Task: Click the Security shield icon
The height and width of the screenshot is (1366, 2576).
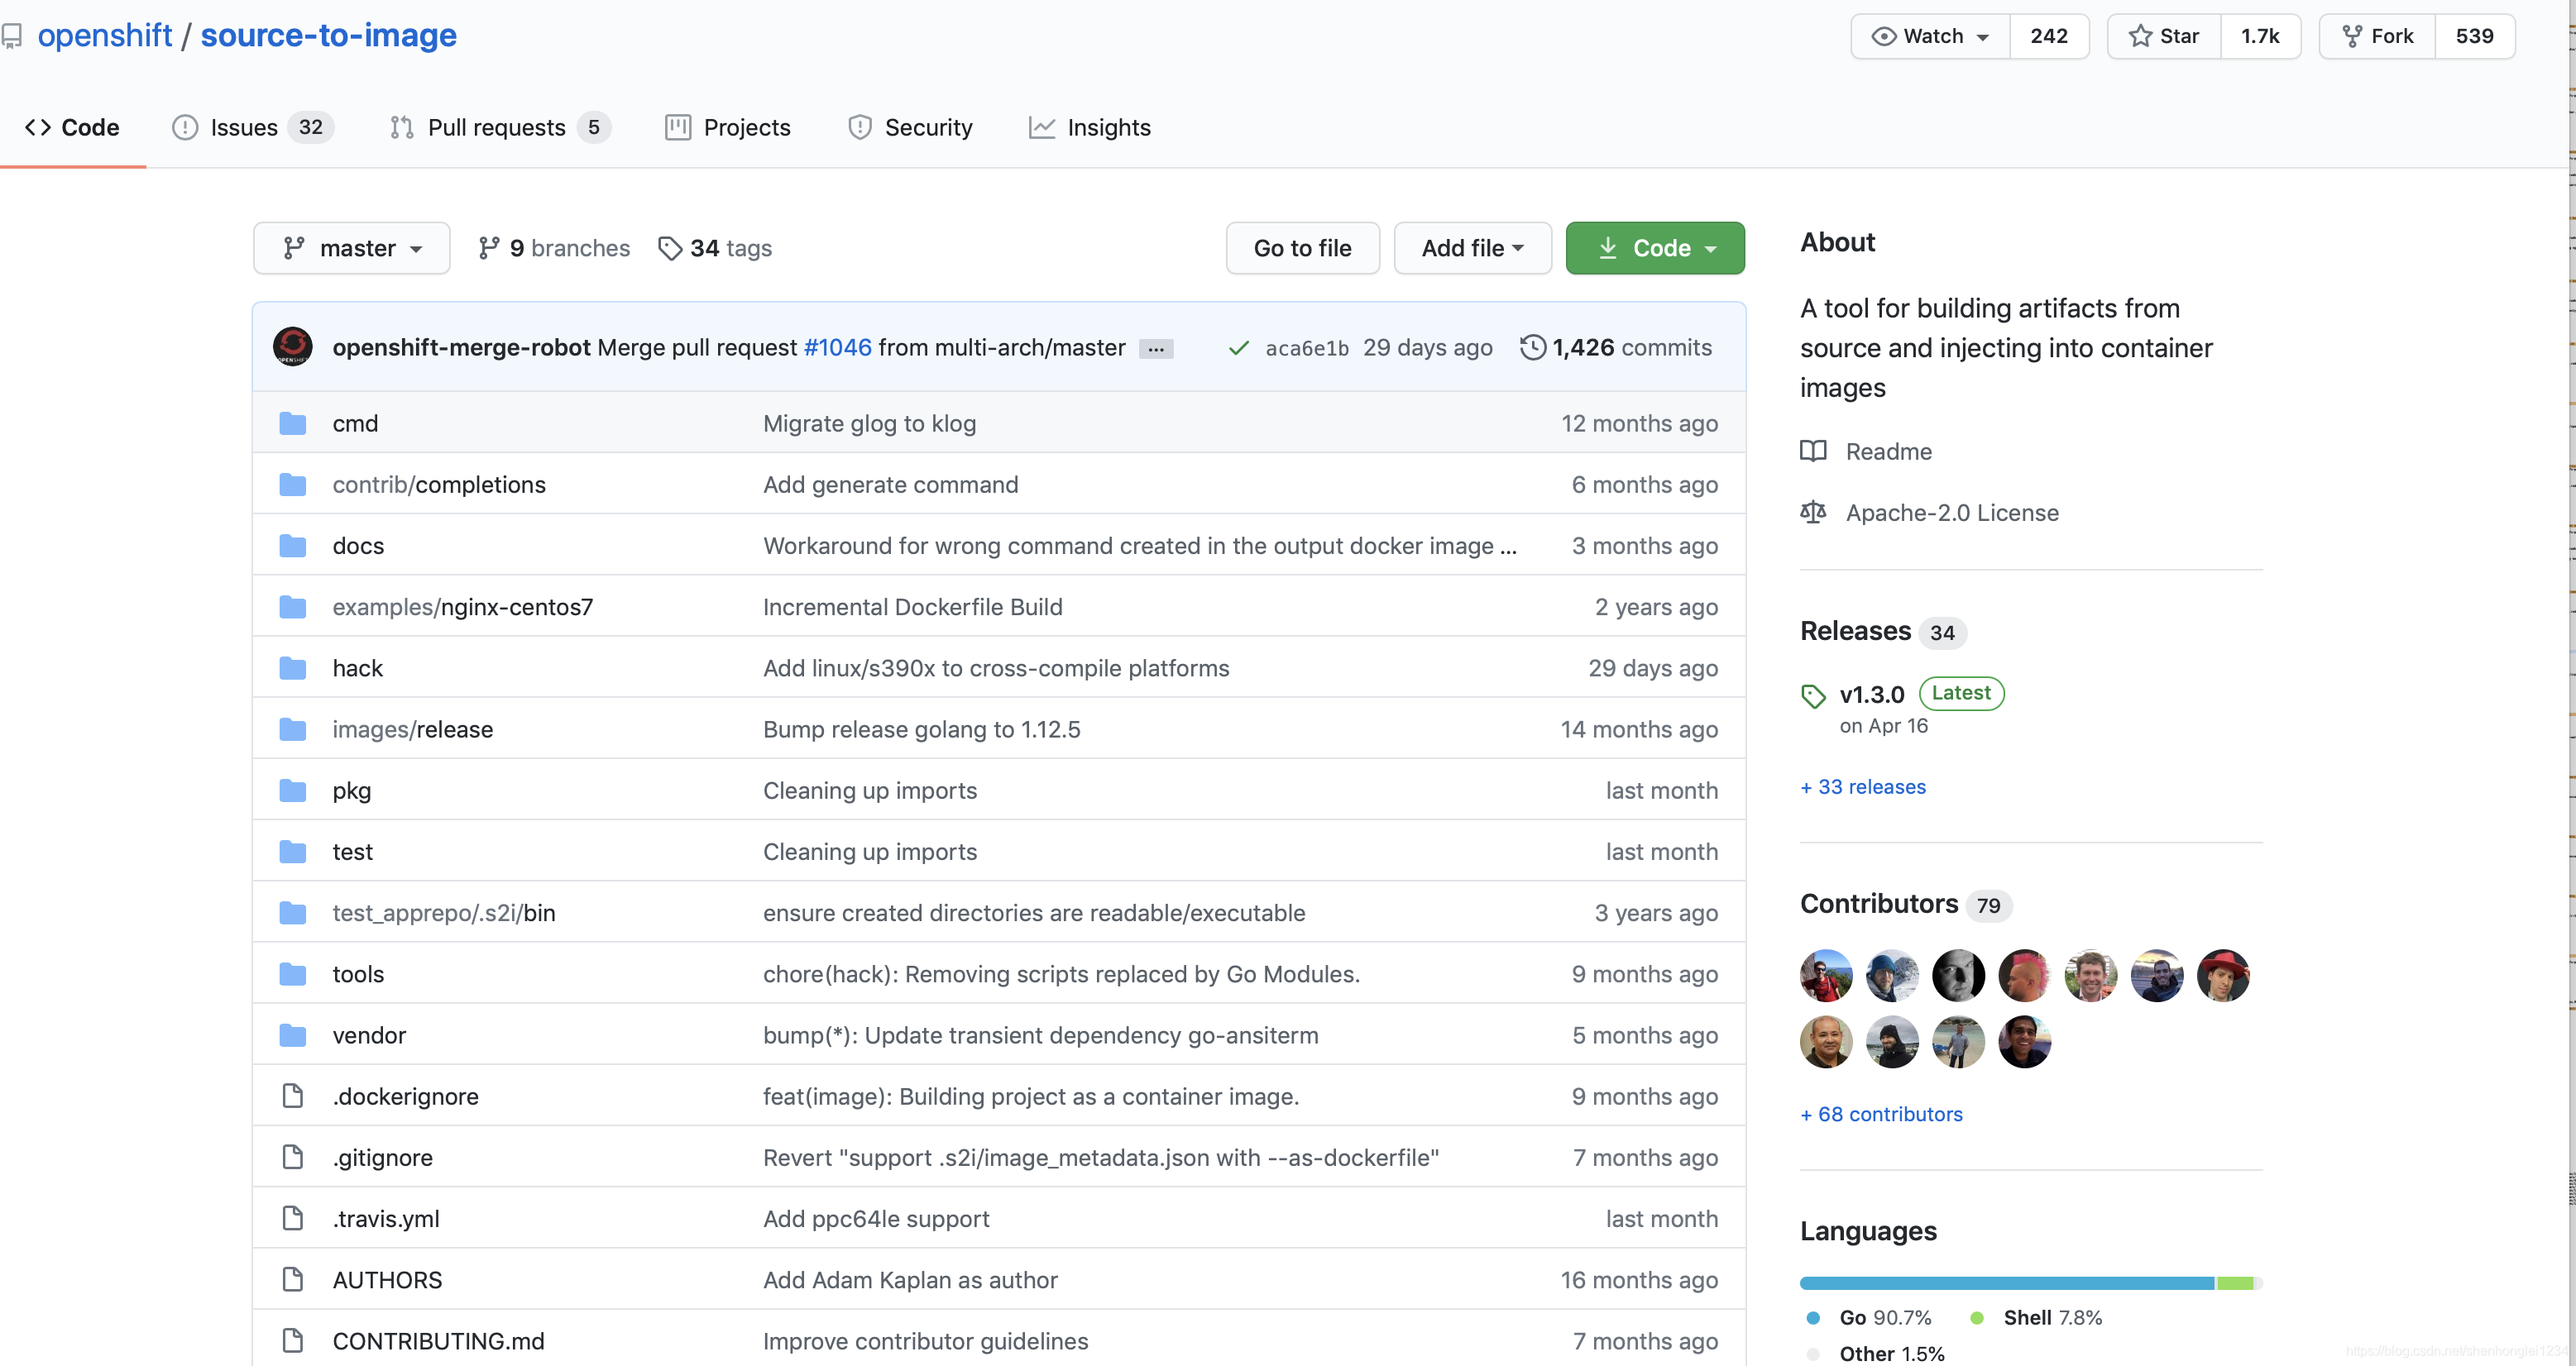Action: tap(859, 127)
